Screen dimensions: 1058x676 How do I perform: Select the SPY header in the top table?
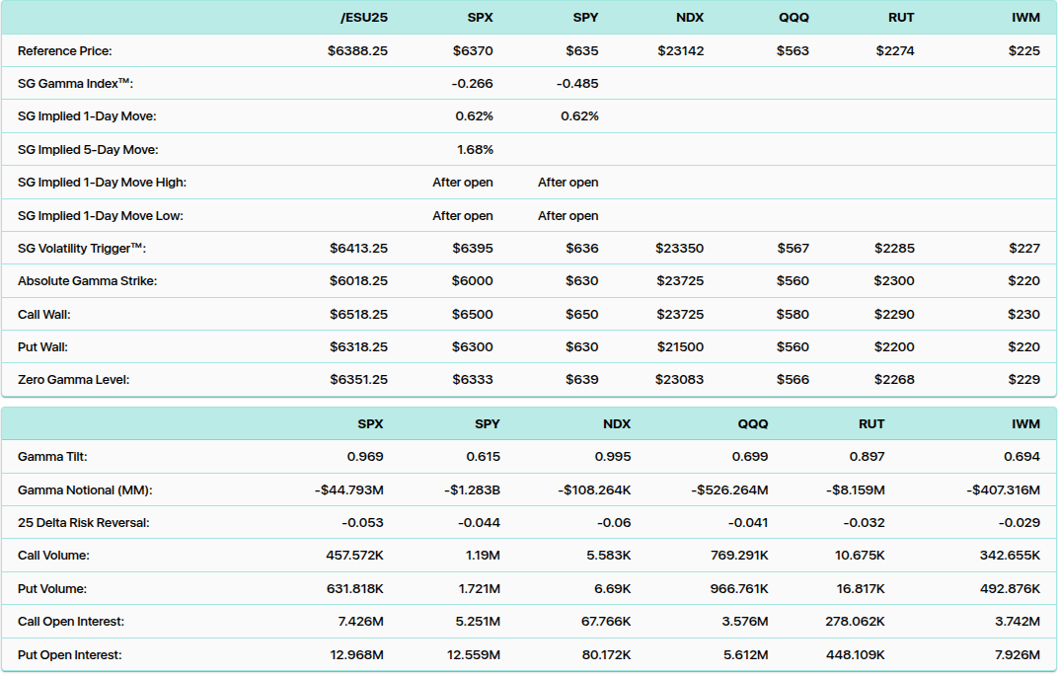(x=585, y=18)
